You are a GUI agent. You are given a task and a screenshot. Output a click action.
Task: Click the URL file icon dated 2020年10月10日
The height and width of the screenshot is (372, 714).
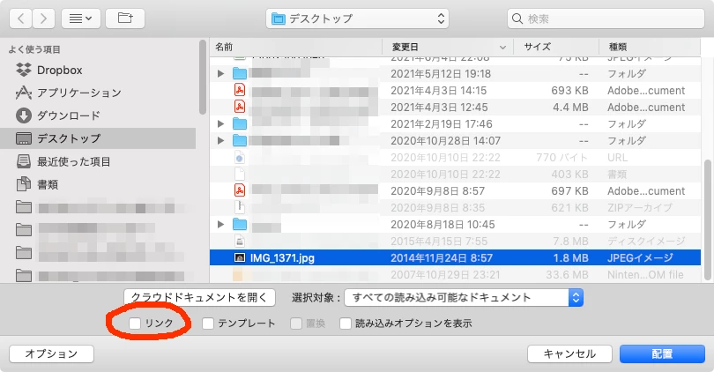(x=240, y=158)
